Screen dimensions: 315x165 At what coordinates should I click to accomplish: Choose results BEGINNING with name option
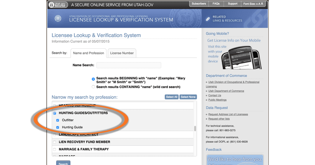(93, 79)
